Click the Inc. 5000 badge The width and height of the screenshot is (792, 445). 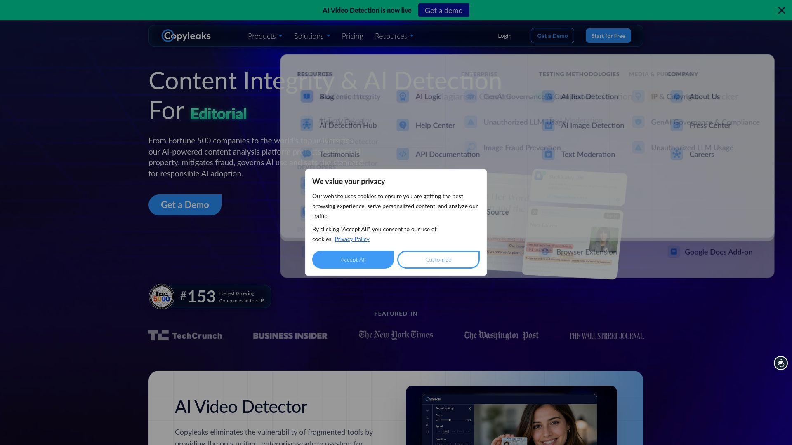click(161, 296)
